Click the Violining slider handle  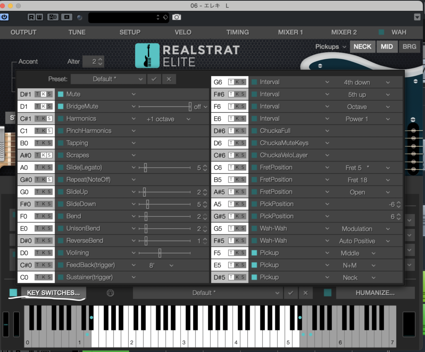160,253
